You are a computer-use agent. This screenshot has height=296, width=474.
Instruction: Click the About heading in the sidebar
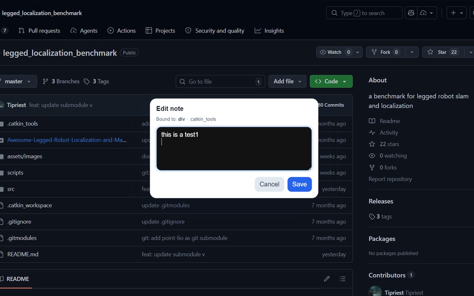[x=378, y=80]
